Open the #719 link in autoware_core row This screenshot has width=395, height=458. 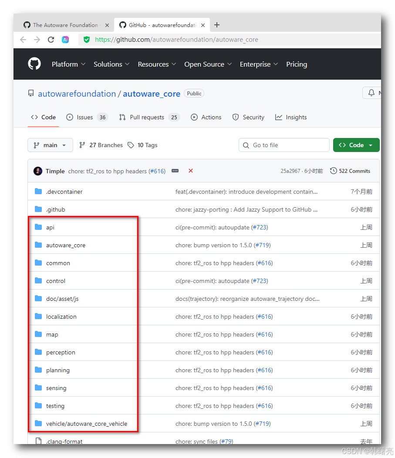(x=262, y=245)
